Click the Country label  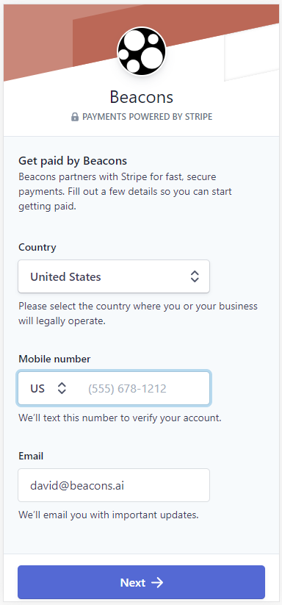[37, 247]
